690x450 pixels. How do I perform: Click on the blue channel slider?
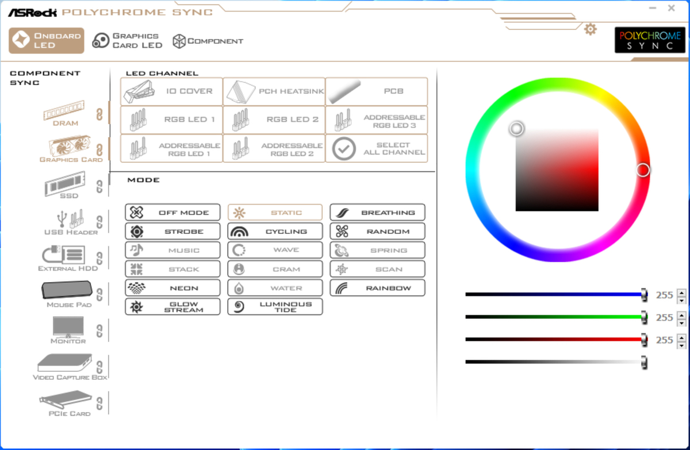tap(556, 294)
